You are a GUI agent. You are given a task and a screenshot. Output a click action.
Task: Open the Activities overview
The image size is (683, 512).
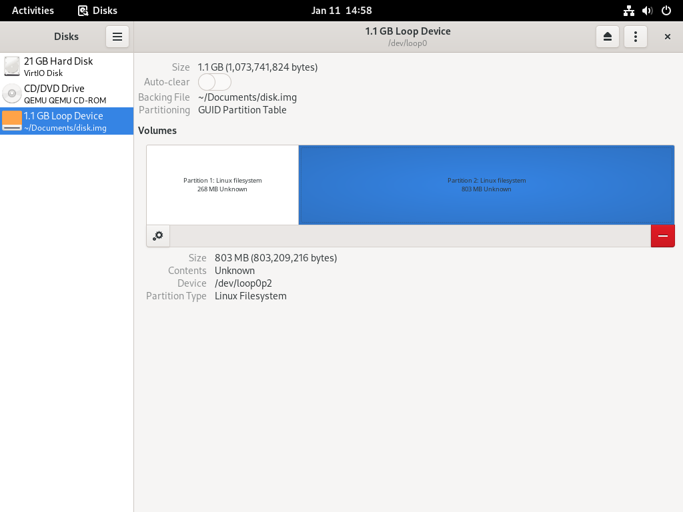(x=33, y=11)
